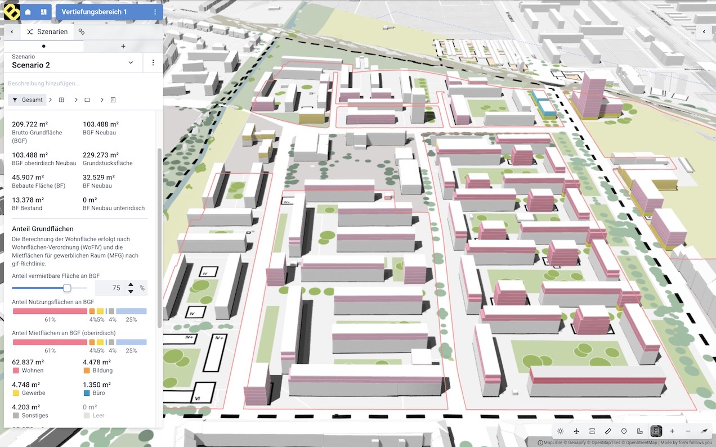
Task: Add a new scenario tab with plus
Action: [x=123, y=47]
